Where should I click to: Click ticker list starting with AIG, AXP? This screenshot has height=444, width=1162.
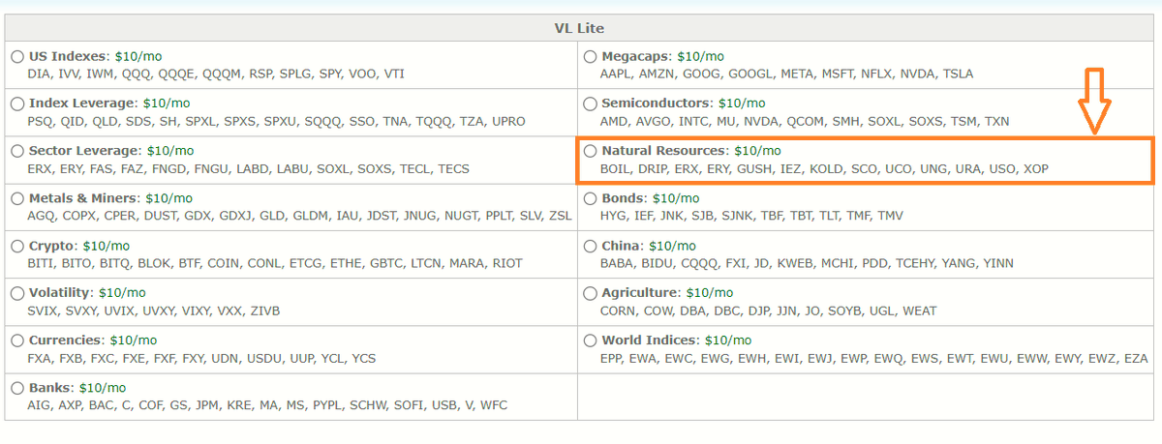pyautogui.click(x=268, y=405)
